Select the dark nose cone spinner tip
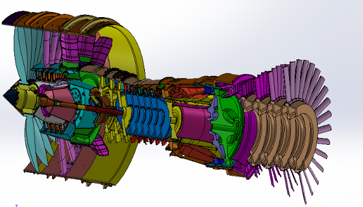Viewport: 363px width, 207px height. point(10,95)
